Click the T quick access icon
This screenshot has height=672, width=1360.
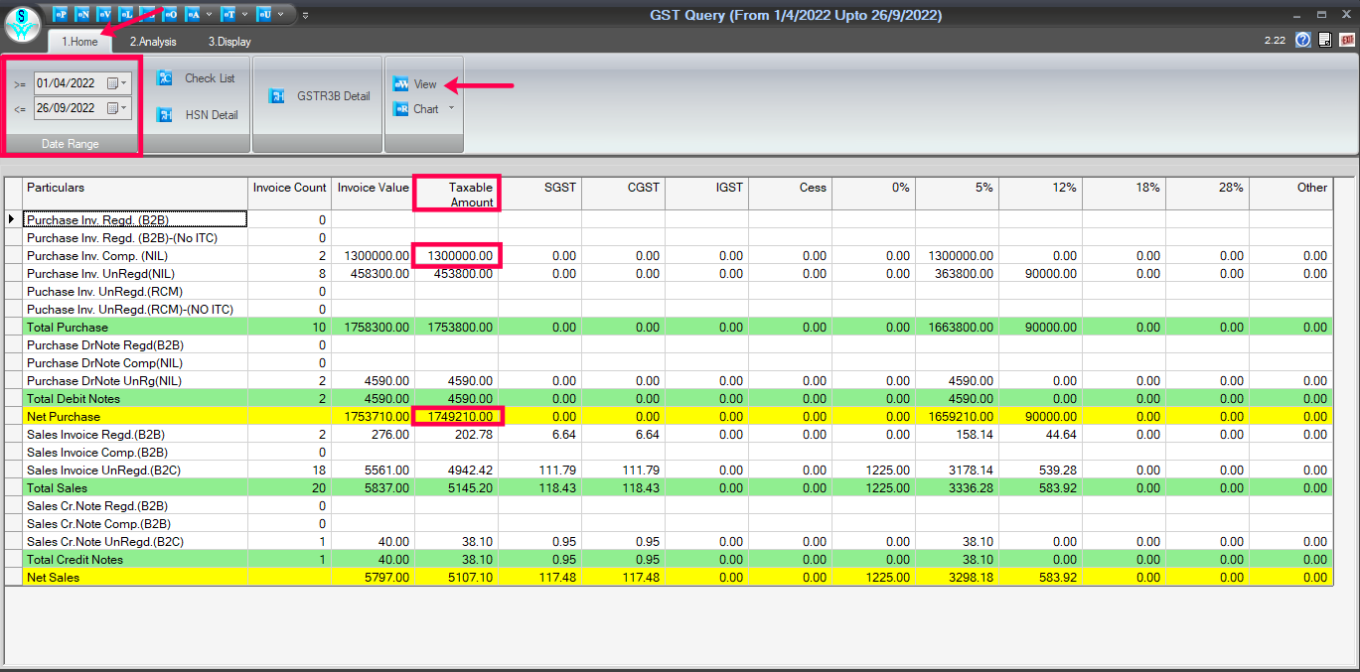[x=228, y=15]
